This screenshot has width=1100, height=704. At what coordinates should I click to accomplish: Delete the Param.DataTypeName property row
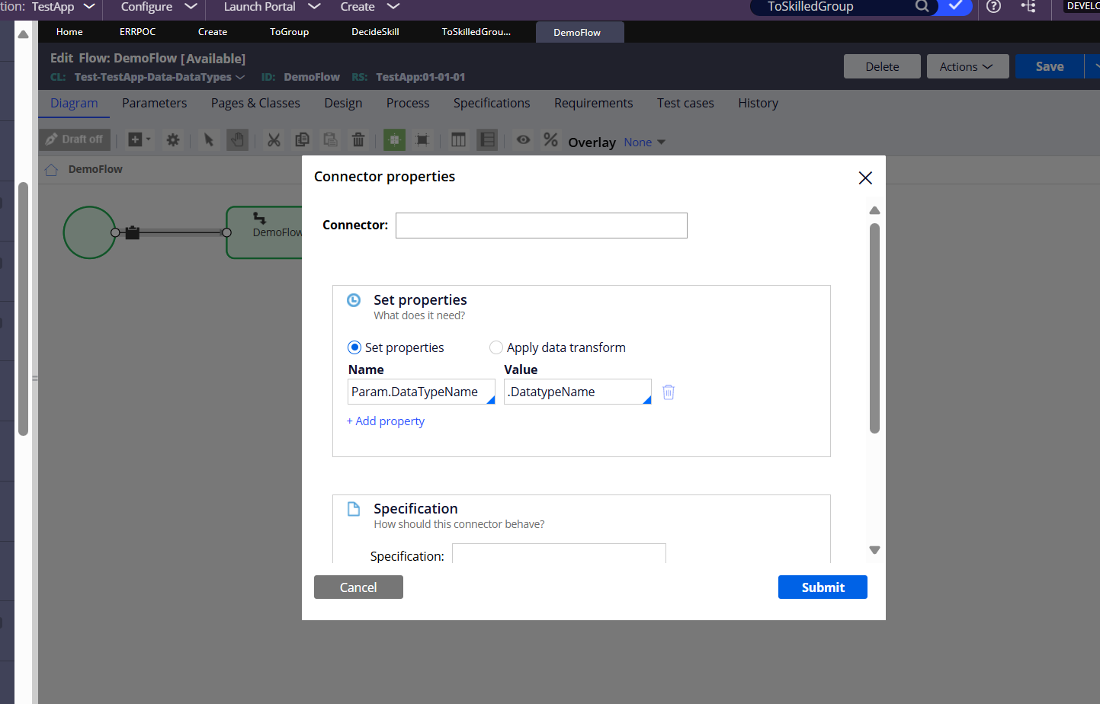pyautogui.click(x=669, y=392)
